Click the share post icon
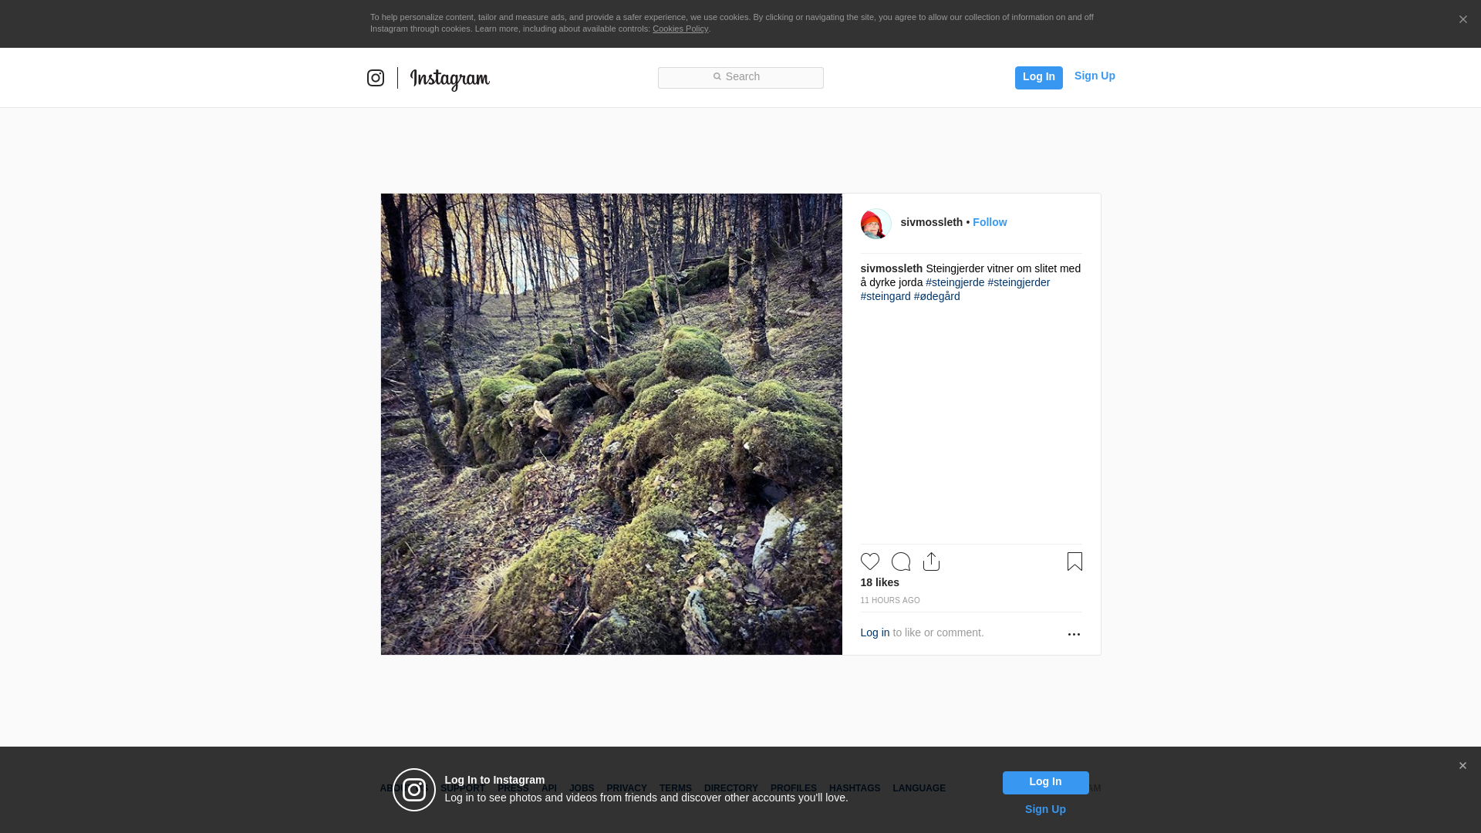This screenshot has height=833, width=1481. coord(931,562)
